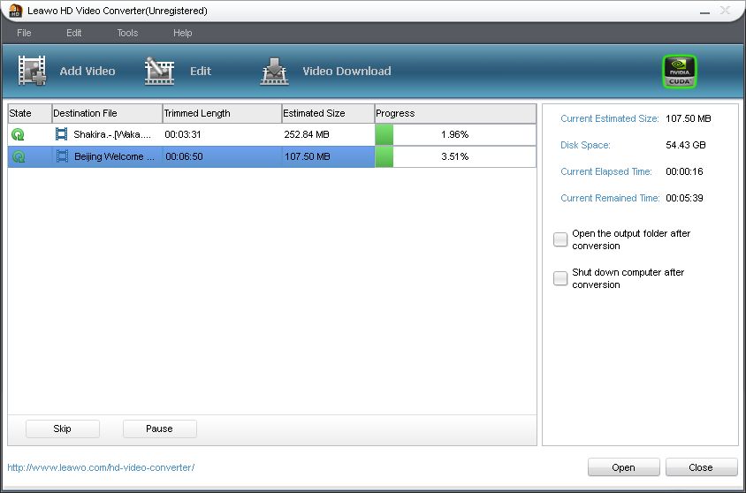Click the 00:00:16 elapsed time value
746x493 pixels.
pyautogui.click(x=684, y=171)
